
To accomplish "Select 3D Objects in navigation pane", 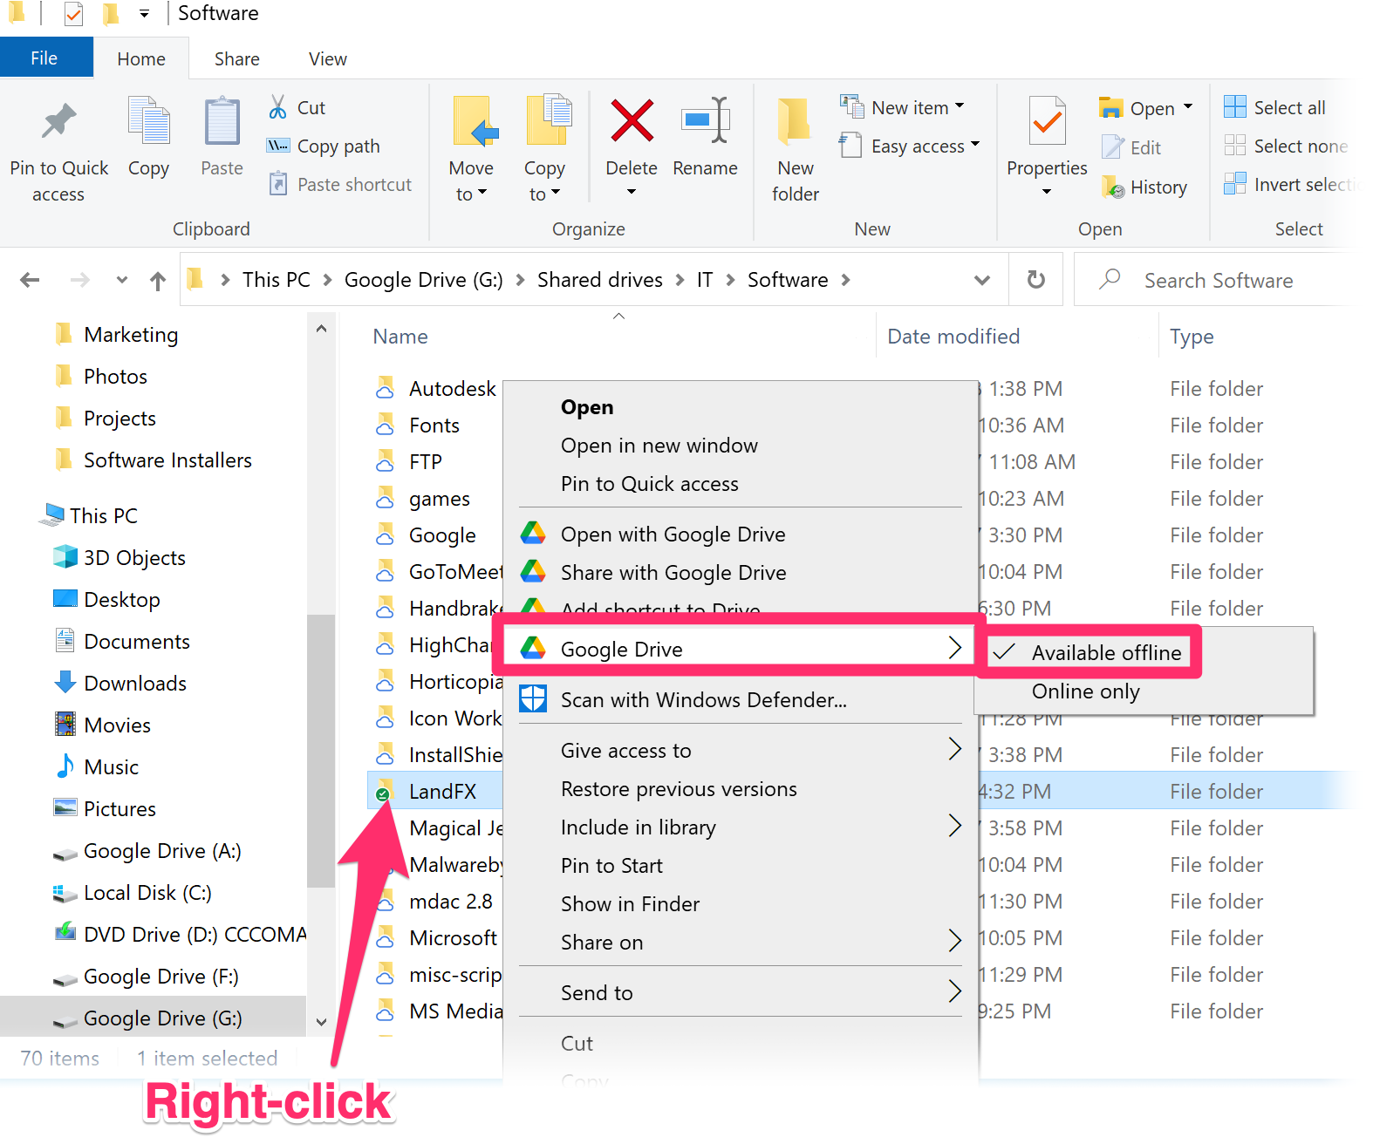I will (134, 558).
